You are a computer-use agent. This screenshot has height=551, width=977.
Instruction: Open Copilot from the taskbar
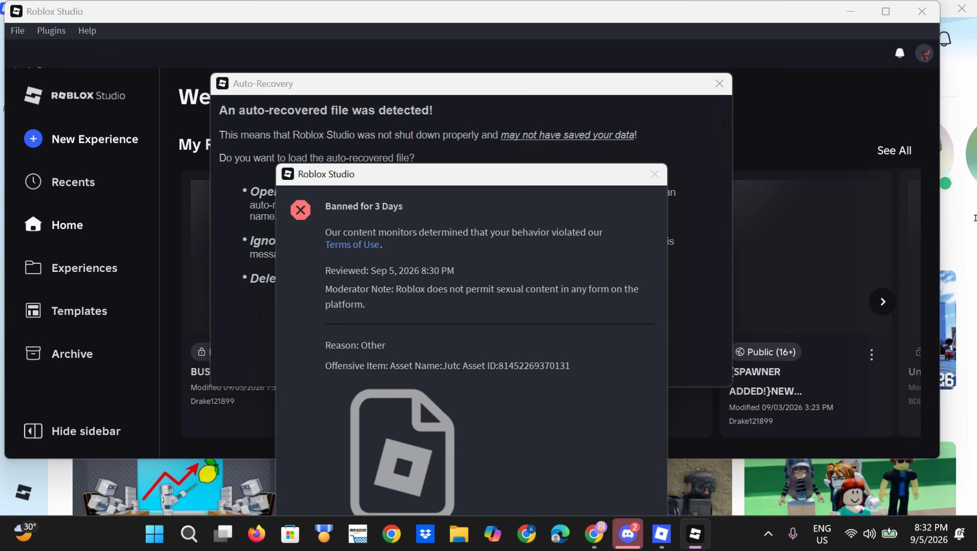(493, 534)
